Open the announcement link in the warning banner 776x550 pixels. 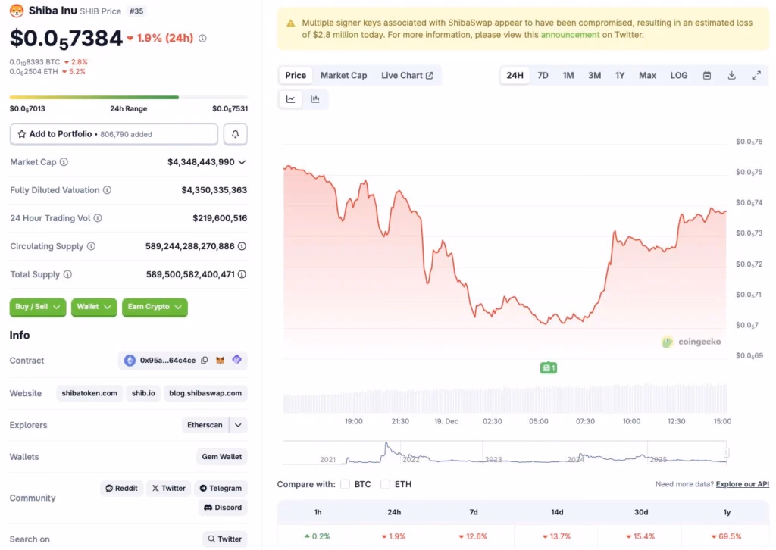570,35
